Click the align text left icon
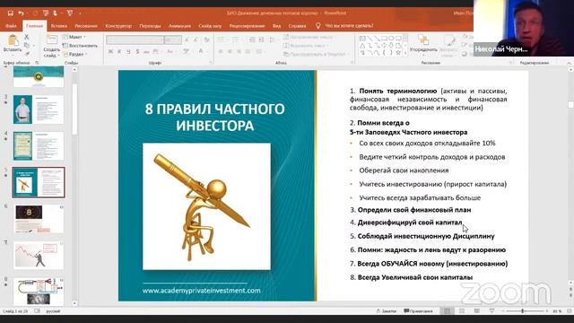Screen dimensions: 574x323 [221, 52]
